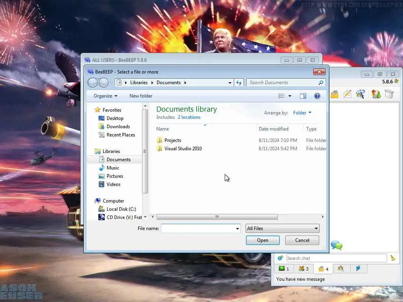This screenshot has height=302, width=403.
Task: Click the version 5.8.6 Windows flag icon
Action: point(397,81)
